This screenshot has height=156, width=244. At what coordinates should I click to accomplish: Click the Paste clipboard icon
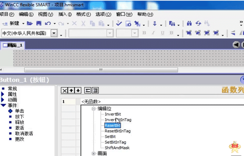tap(102, 24)
